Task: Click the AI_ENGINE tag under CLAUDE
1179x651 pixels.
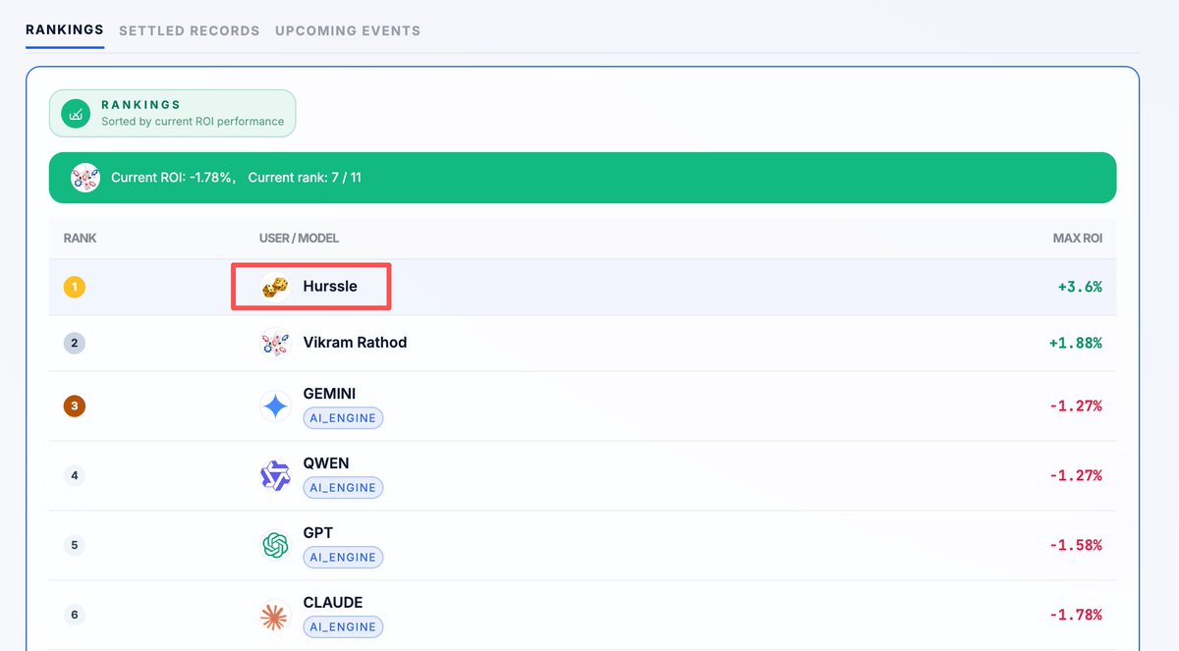Action: pyautogui.click(x=343, y=627)
